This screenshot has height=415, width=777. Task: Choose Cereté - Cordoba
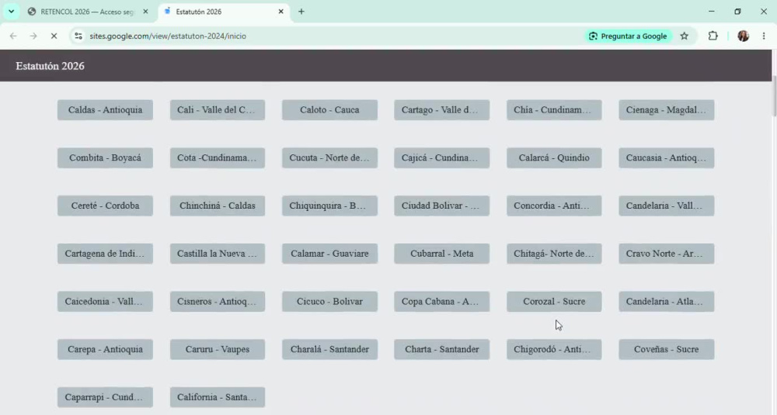pyautogui.click(x=105, y=206)
